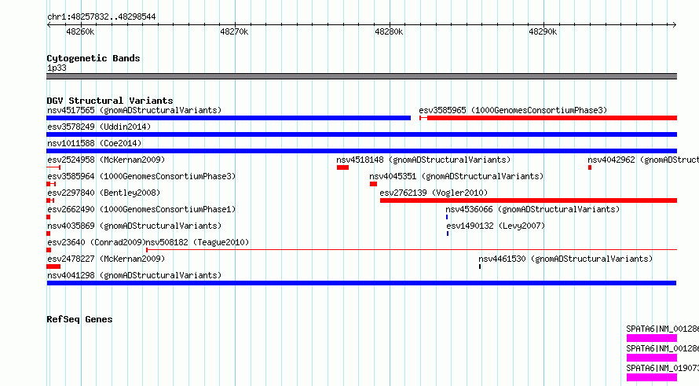
Task: Select the black nsv4461530 variant marker
Action: pos(480,267)
